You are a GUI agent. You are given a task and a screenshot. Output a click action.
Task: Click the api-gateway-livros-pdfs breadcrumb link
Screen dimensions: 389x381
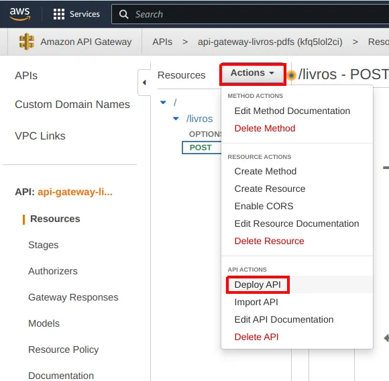point(270,42)
